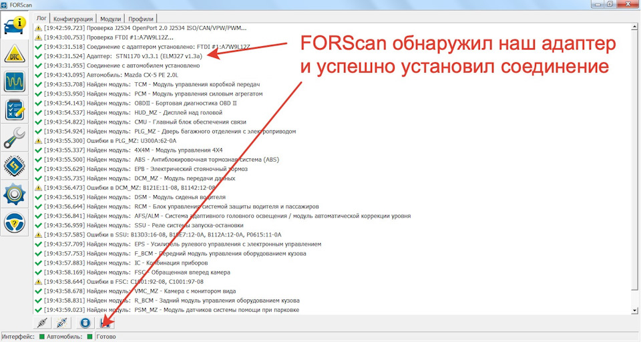This screenshot has width=641, height=342.
Task: Select the 'FSC - Обращенная вперед камера' line
Action: click(137, 273)
